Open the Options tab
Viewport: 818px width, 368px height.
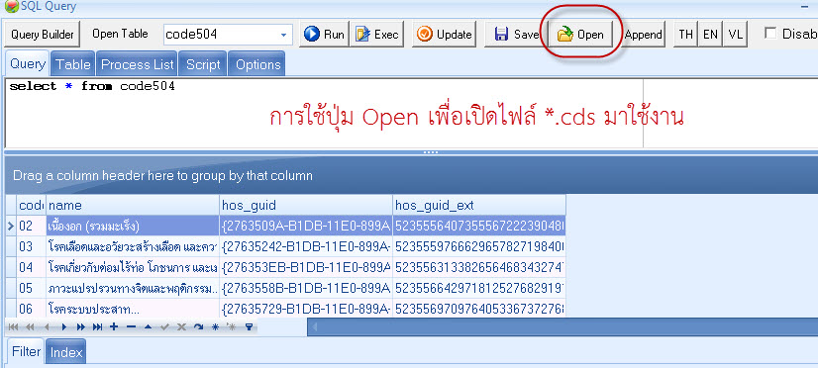pos(257,64)
